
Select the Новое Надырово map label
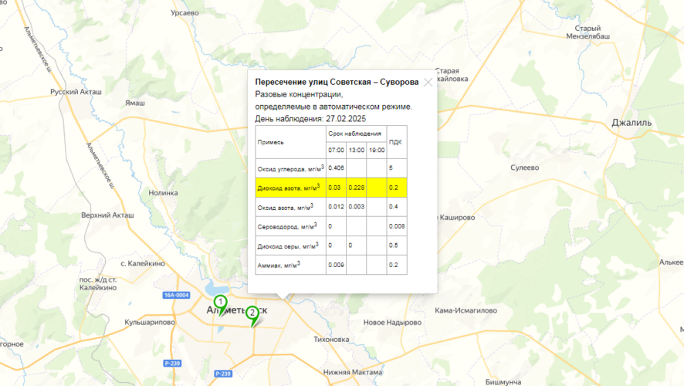(x=391, y=322)
